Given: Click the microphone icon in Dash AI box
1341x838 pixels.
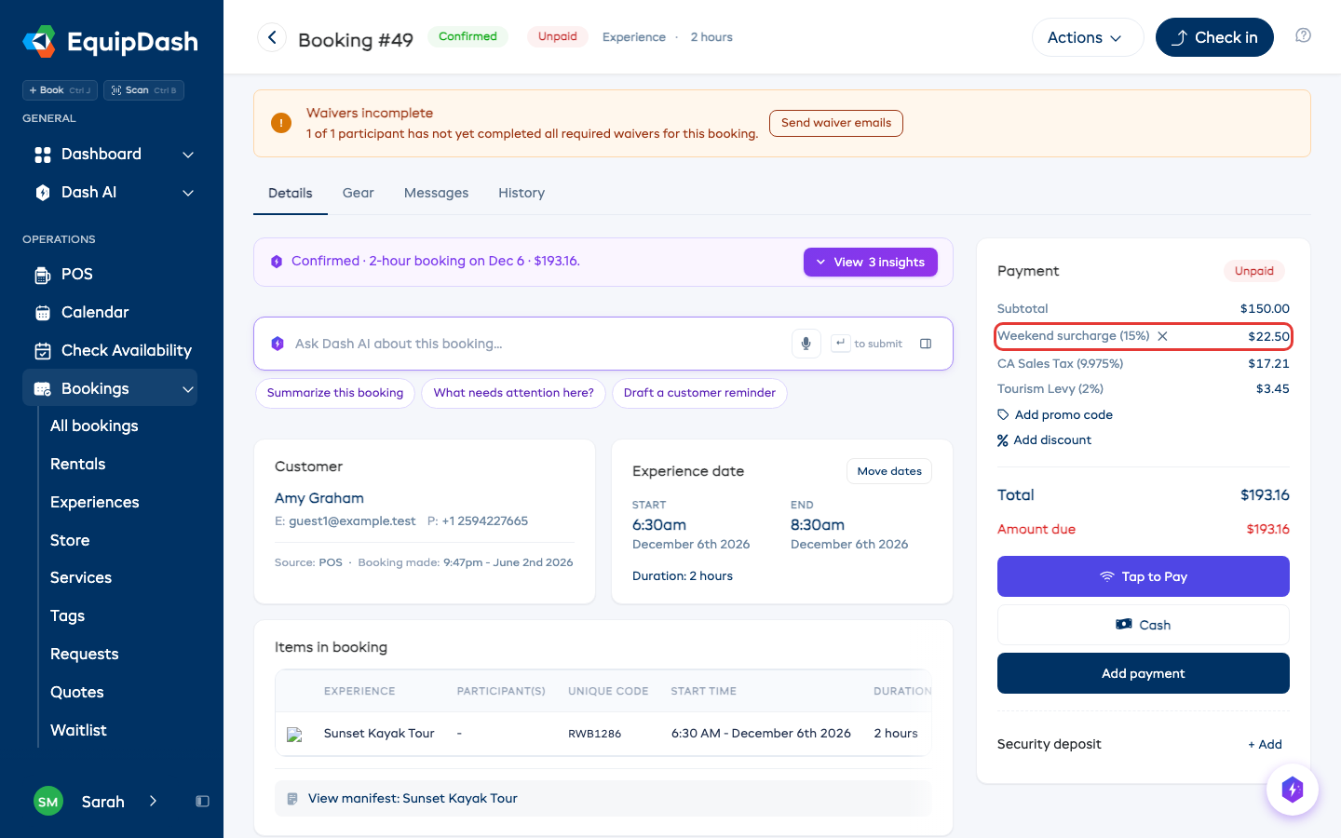Looking at the screenshot, I should pyautogui.click(x=806, y=344).
